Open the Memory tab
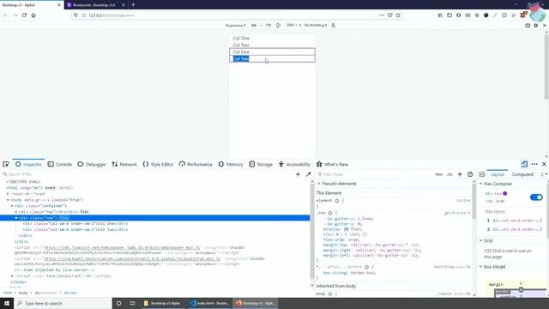Image resolution: width=549 pixels, height=309 pixels. [x=231, y=164]
